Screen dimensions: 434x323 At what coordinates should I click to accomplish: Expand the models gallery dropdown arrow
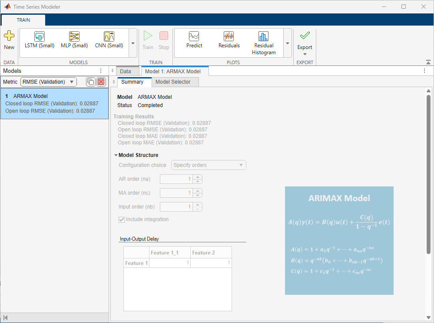[133, 43]
